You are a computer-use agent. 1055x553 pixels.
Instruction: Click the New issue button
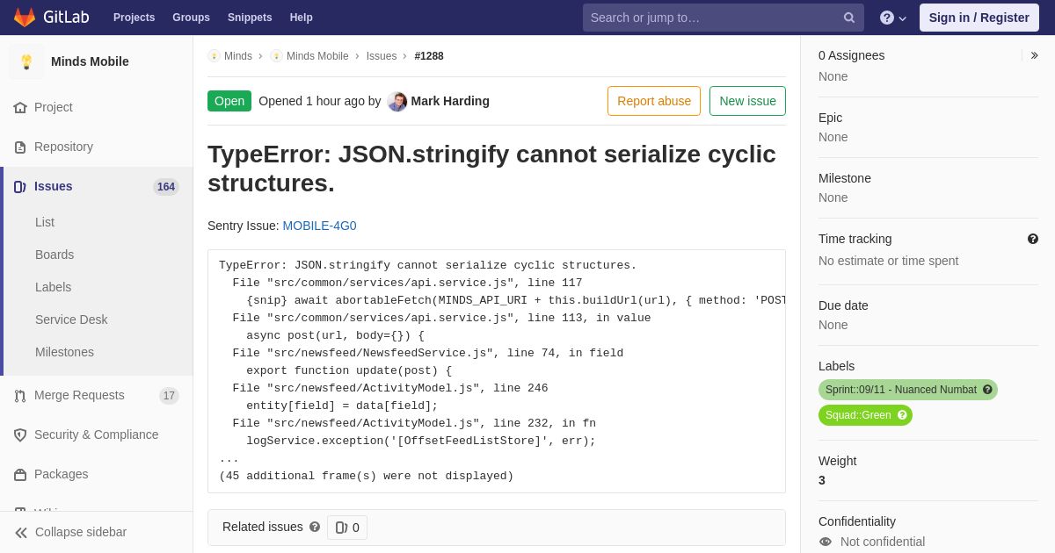[747, 101]
